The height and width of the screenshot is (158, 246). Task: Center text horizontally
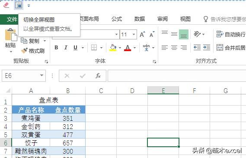pyautogui.click(x=174, y=48)
